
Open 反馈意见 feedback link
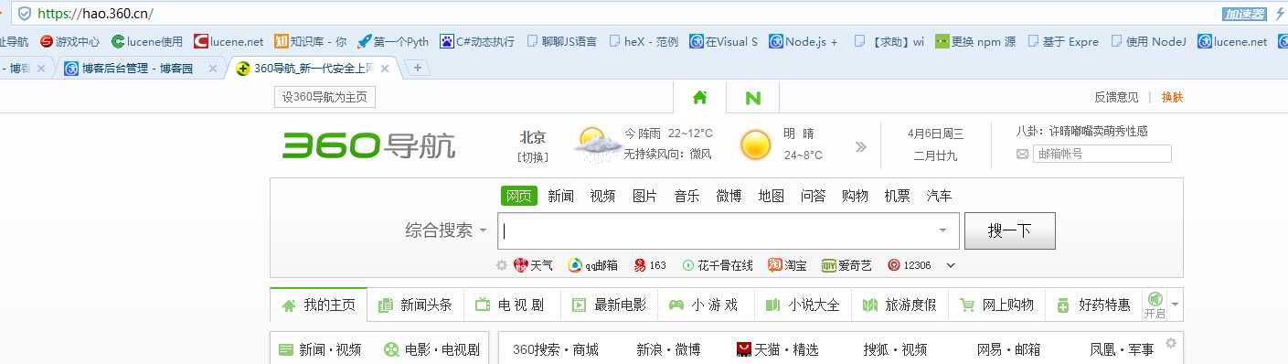point(1116,97)
